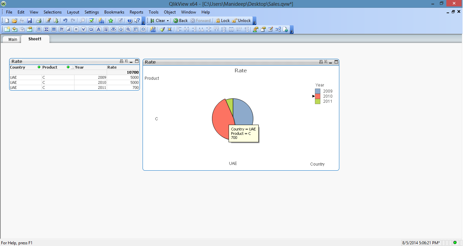Create a Container object
This screenshot has height=246, width=468.
[x=136, y=29]
